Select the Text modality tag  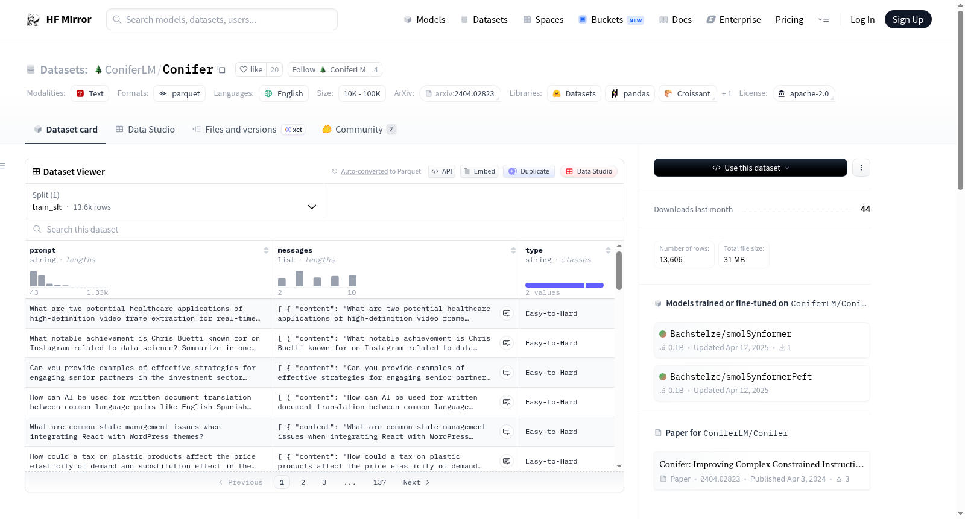(90, 94)
